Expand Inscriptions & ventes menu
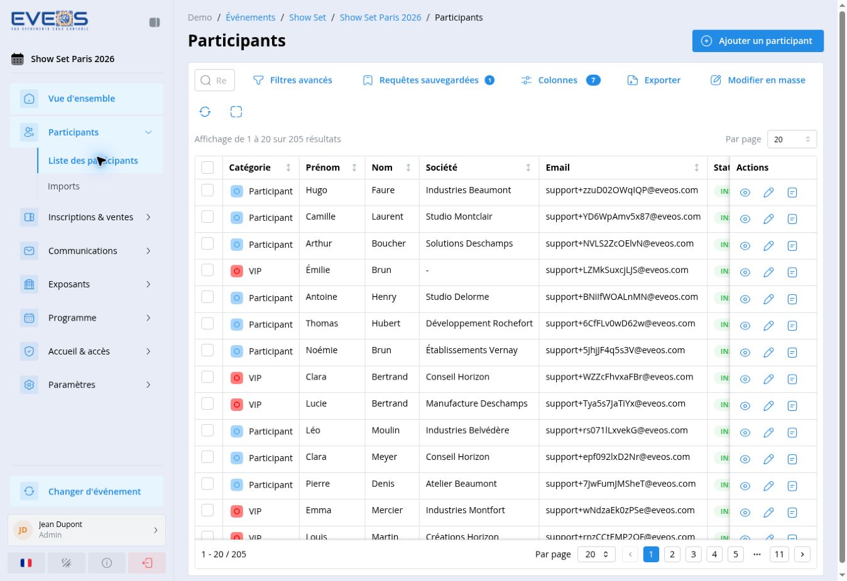Screen dimensions: 847x581 pos(87,217)
